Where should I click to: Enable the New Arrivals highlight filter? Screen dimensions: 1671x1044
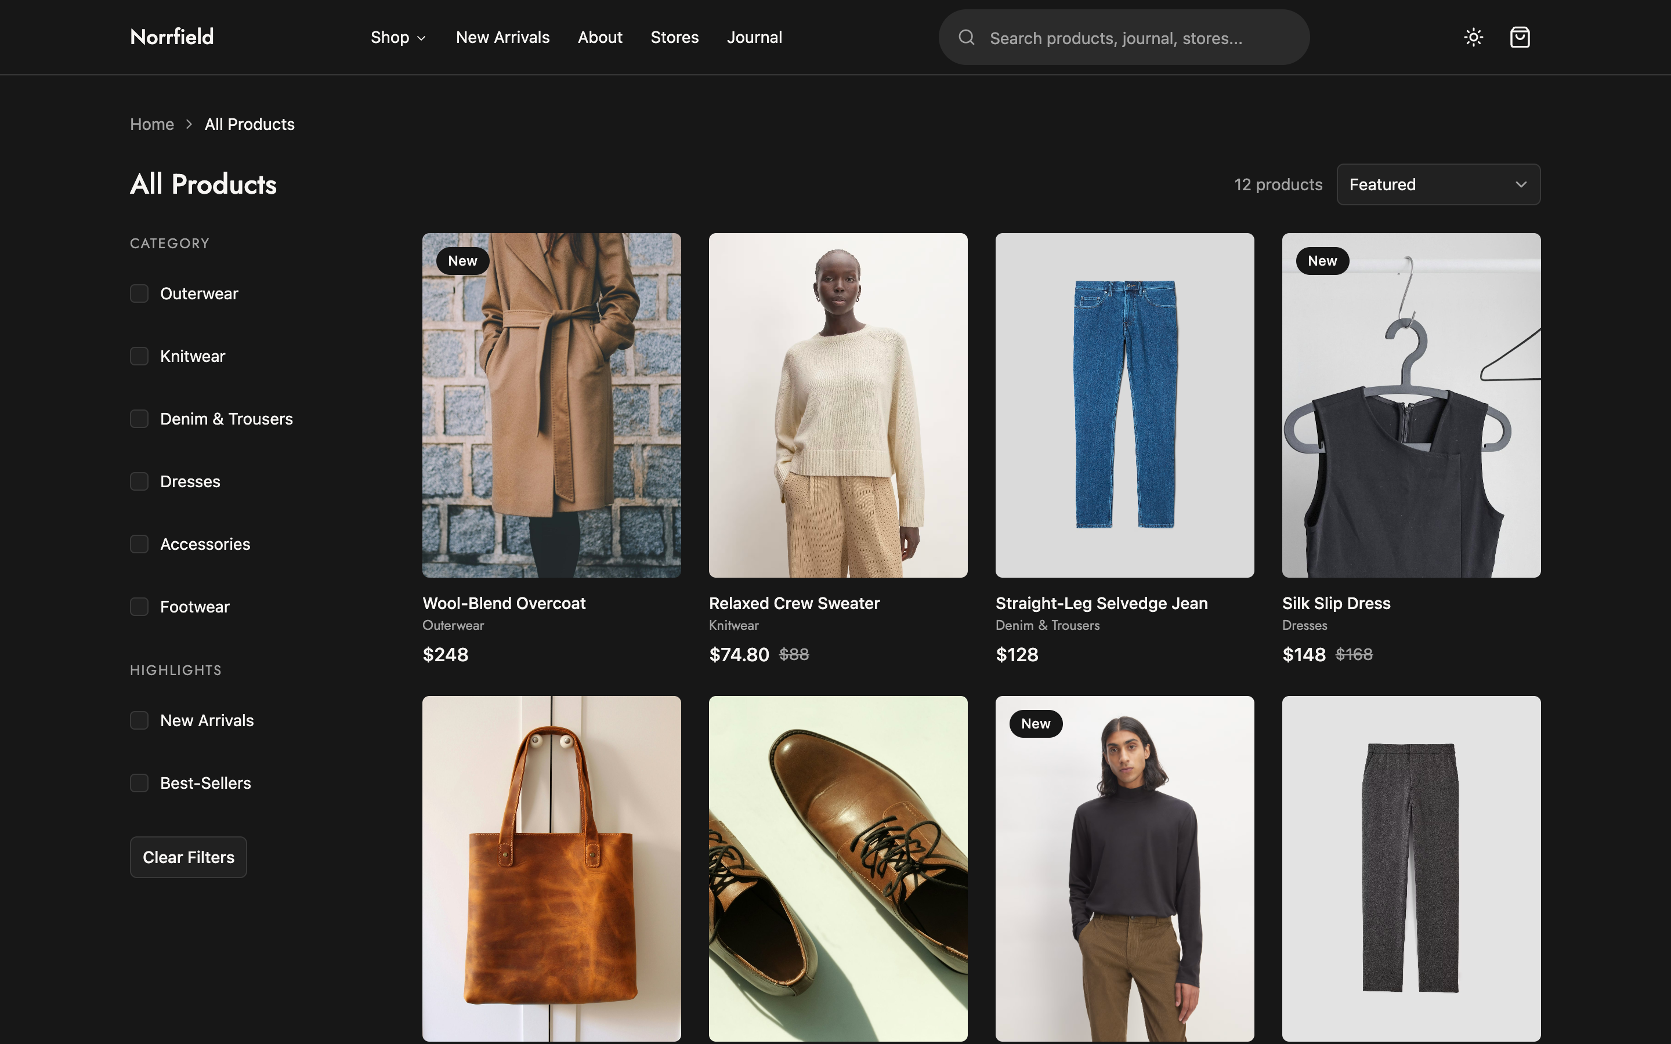(x=139, y=721)
